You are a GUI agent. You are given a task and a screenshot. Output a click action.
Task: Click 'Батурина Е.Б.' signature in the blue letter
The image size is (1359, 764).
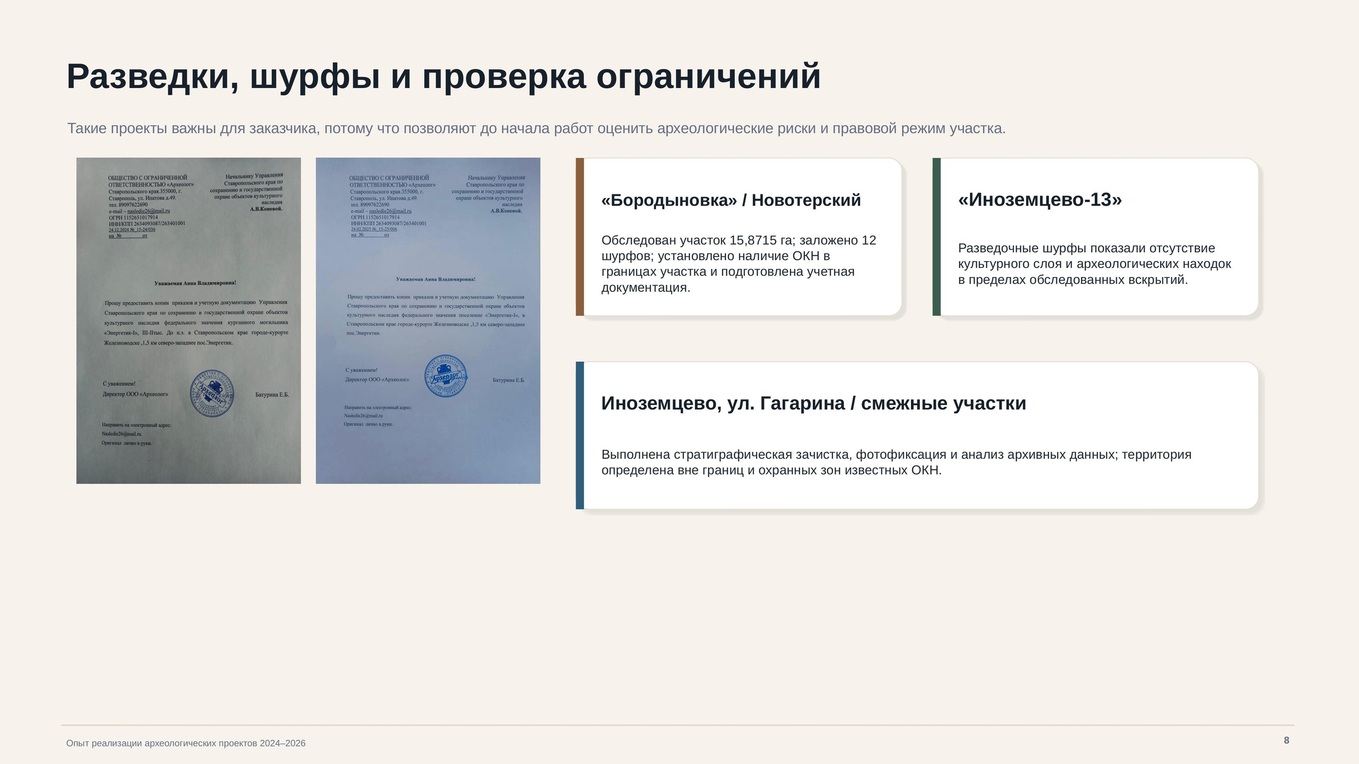509,380
